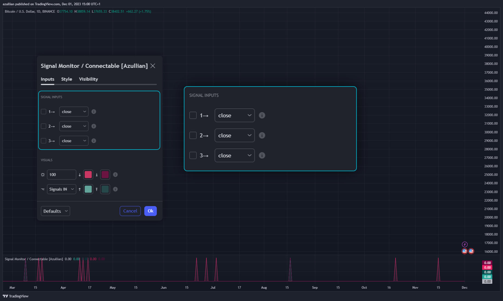Close the Signal Monitor settings dialog
The width and height of the screenshot is (503, 301).
click(x=153, y=66)
